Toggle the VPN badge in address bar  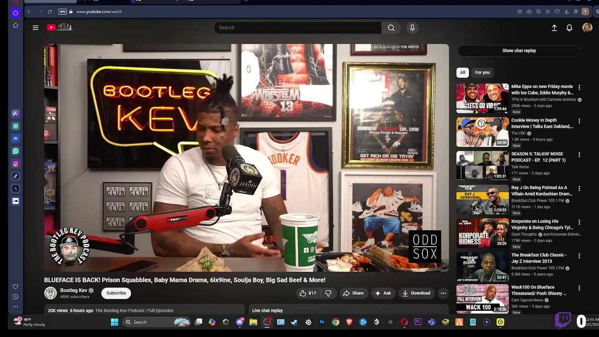[62, 12]
